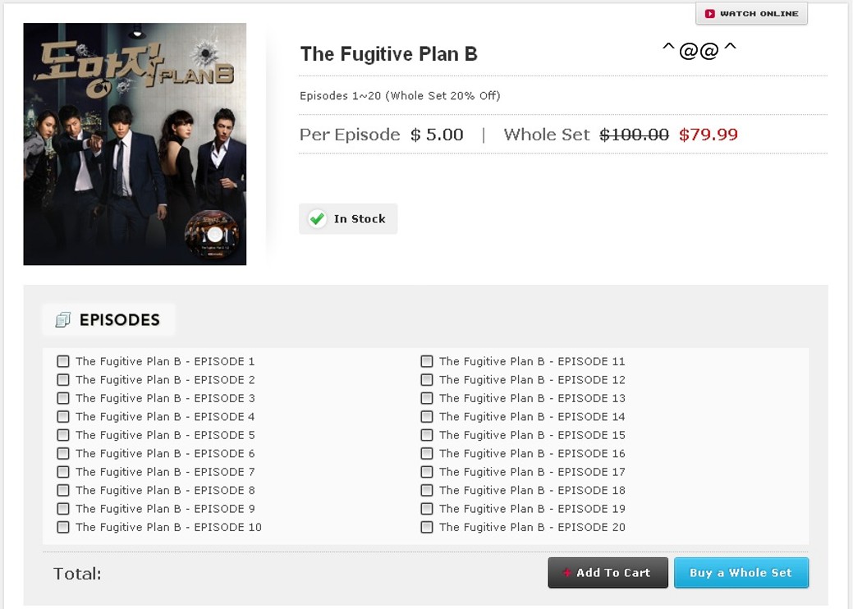The width and height of the screenshot is (853, 609).
Task: Click the Watch Online play icon
Action: coord(710,14)
